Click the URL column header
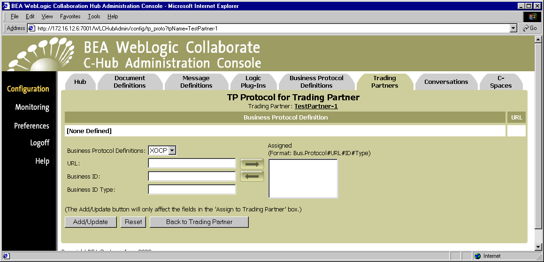The image size is (544, 262). pyautogui.click(x=517, y=117)
